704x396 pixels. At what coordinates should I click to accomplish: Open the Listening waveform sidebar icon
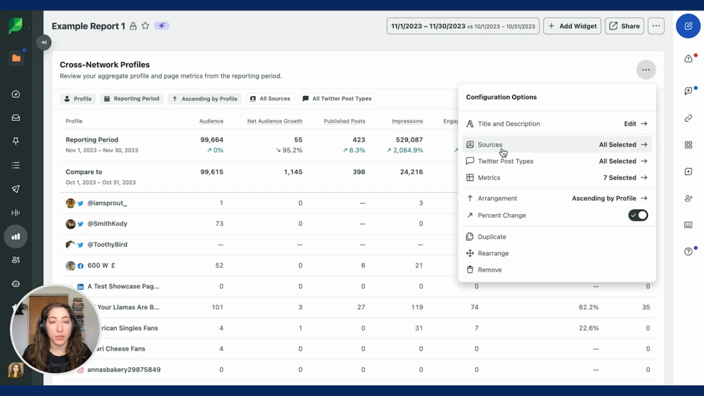pyautogui.click(x=16, y=213)
